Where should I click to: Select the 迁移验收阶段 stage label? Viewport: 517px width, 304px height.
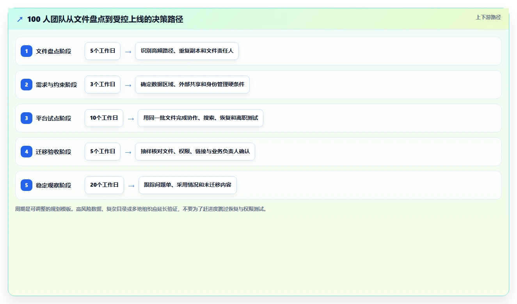53,152
